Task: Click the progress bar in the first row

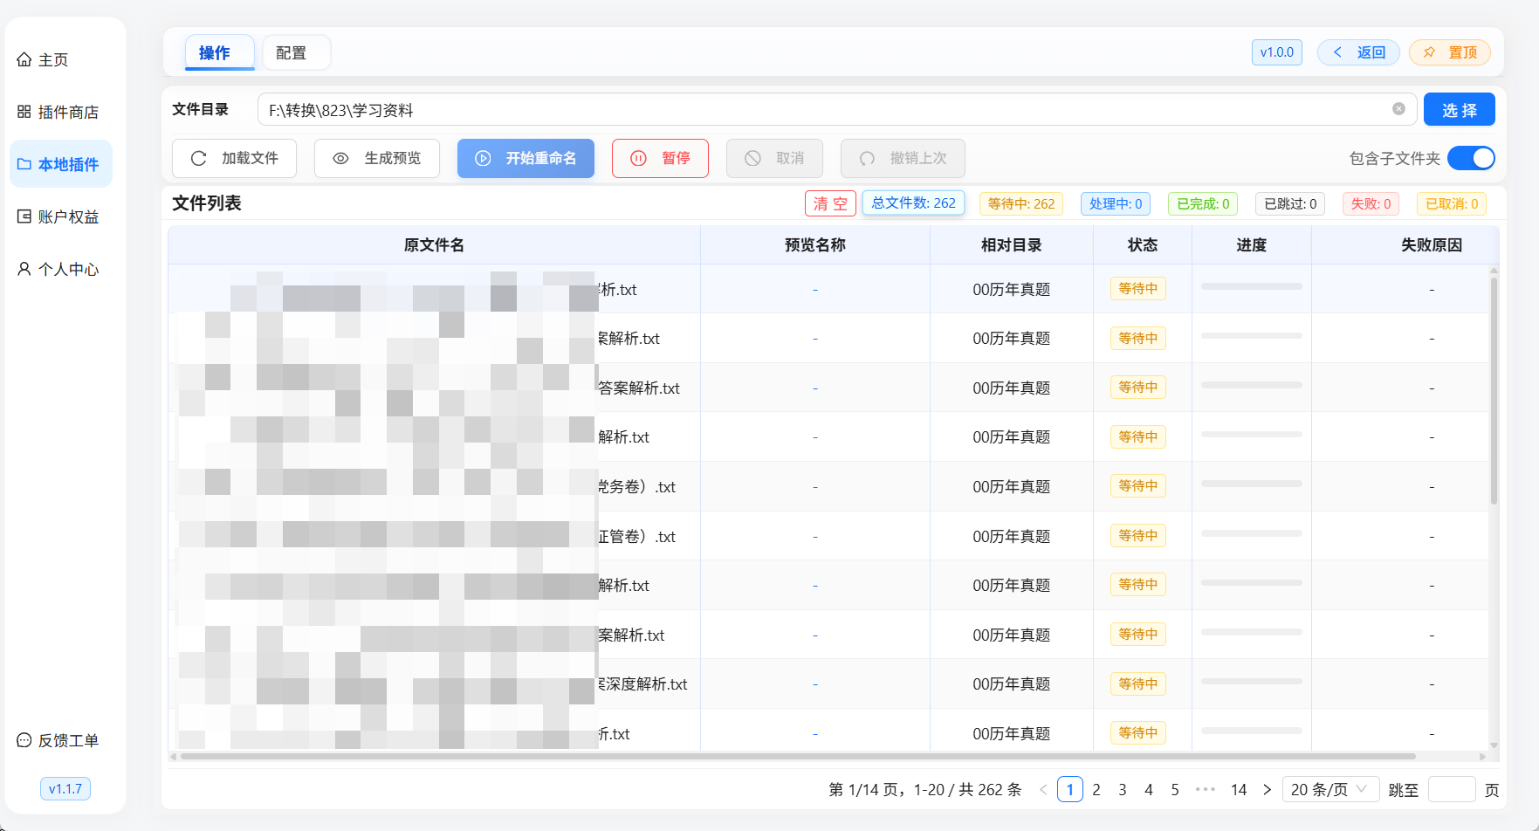Action: pos(1252,286)
